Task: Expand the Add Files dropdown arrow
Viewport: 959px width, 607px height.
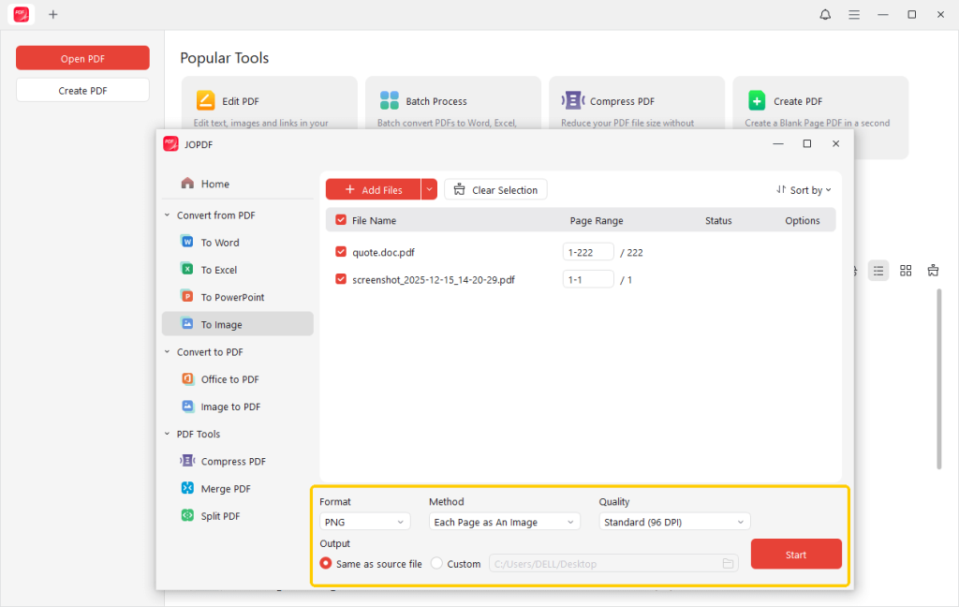Action: (x=429, y=188)
